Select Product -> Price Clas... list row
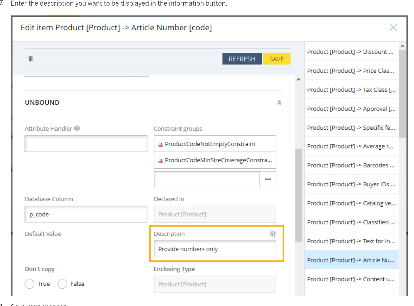414x306 pixels. 352,70
